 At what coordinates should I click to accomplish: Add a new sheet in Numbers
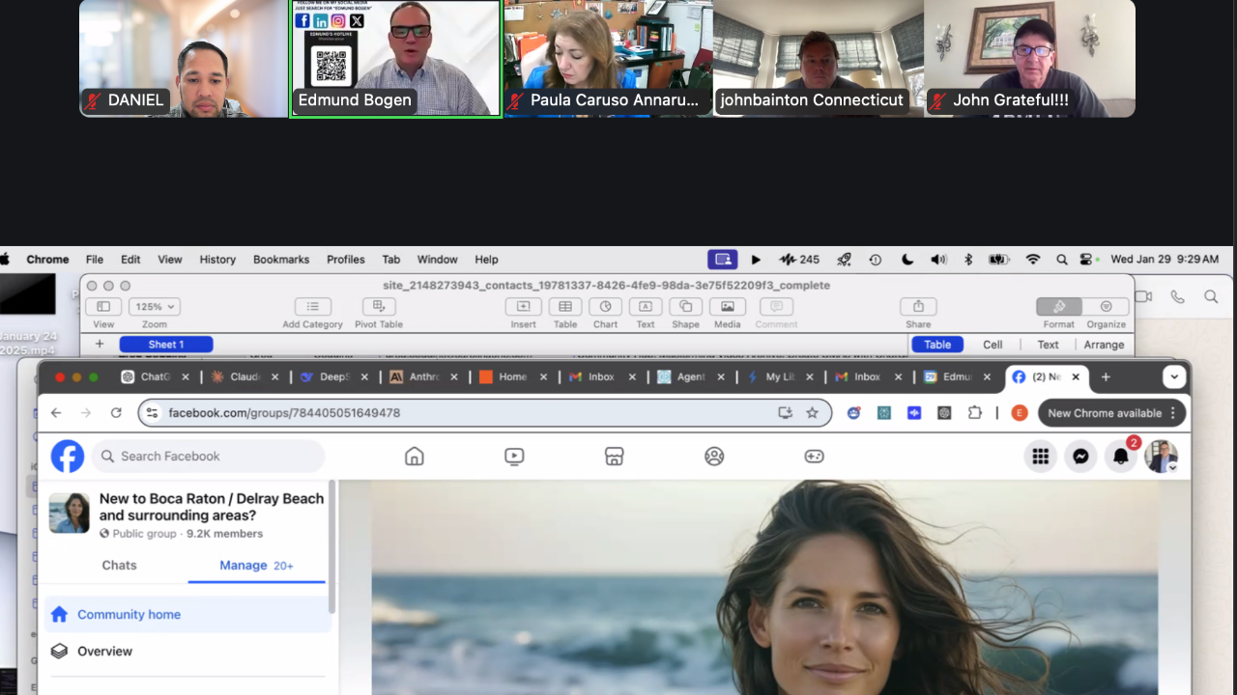(99, 345)
